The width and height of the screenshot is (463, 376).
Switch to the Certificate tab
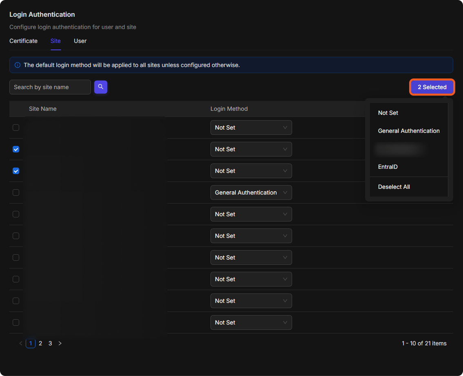[23, 41]
